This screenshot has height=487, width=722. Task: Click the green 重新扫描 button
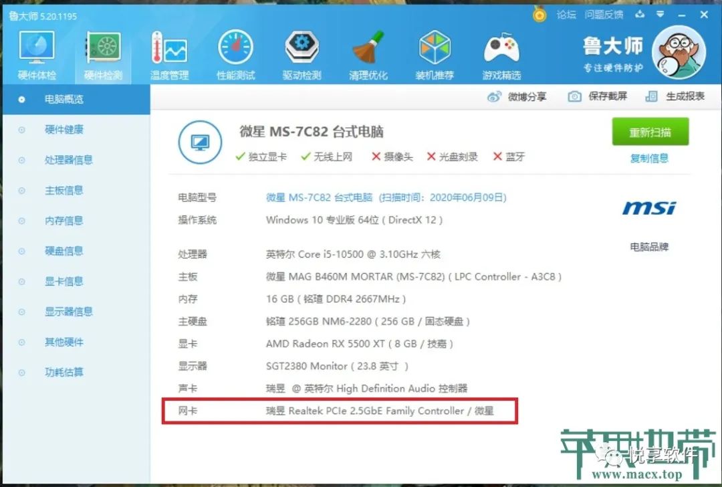650,132
